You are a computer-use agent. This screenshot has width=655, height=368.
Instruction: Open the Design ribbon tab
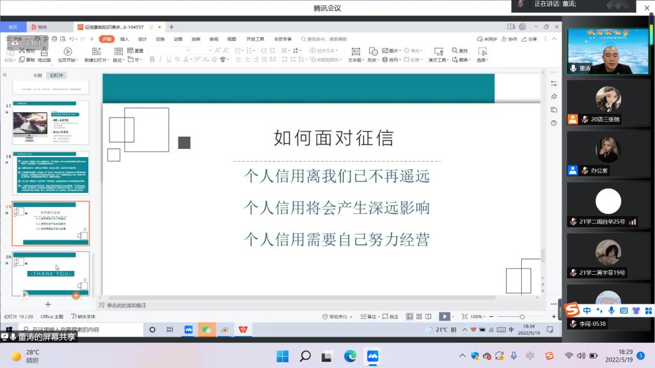143,39
